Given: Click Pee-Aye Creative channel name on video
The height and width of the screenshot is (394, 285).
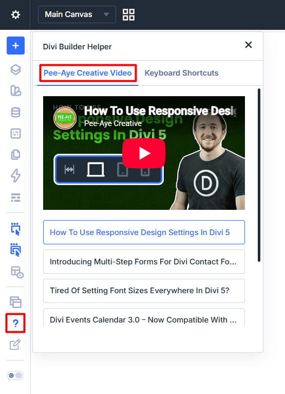Looking at the screenshot, I should click(x=113, y=123).
